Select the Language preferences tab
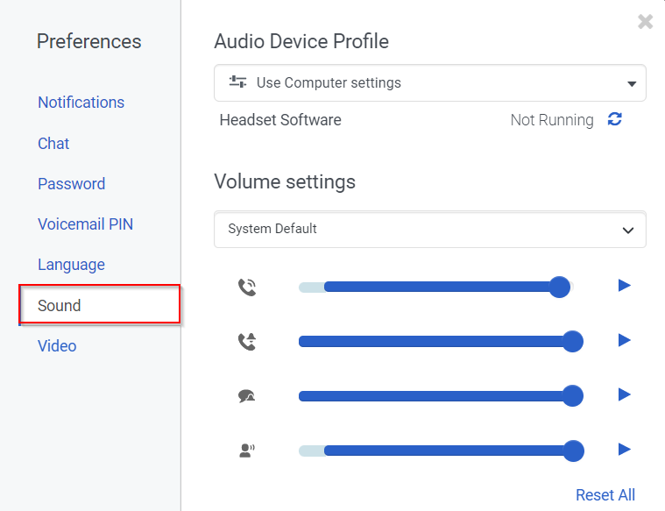Image resolution: width=665 pixels, height=511 pixels. tap(71, 265)
